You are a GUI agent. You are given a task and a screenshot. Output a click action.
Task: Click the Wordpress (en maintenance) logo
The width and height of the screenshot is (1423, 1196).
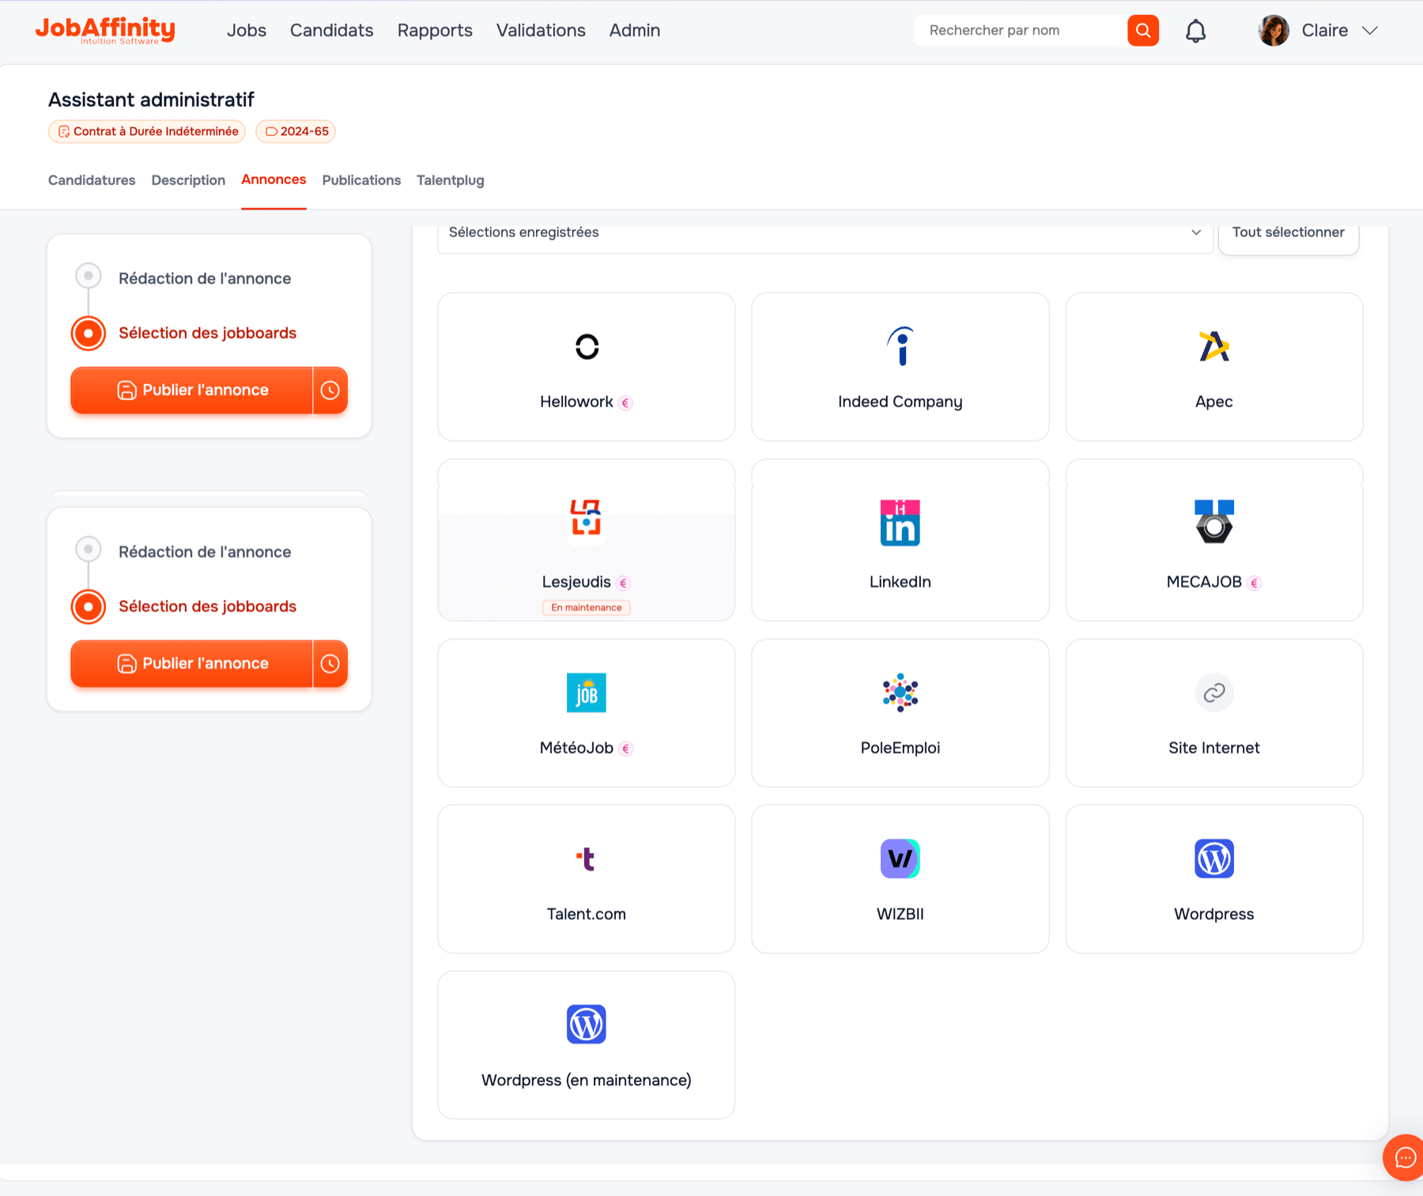click(587, 1024)
